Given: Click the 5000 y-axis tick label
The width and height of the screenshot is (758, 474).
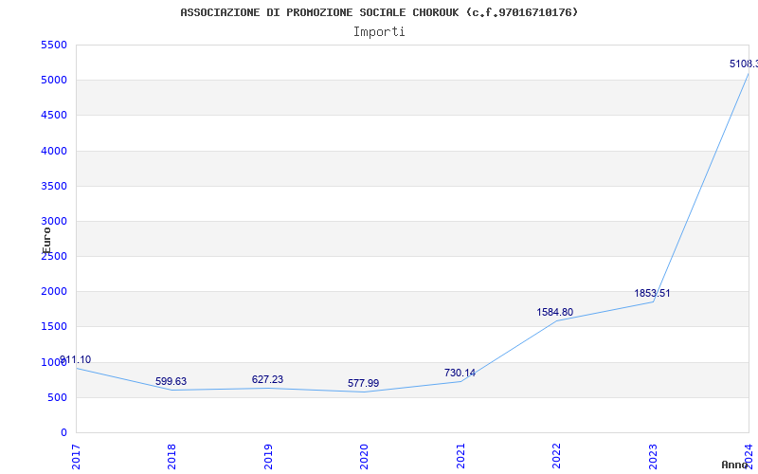Looking at the screenshot, I should 54,81.
